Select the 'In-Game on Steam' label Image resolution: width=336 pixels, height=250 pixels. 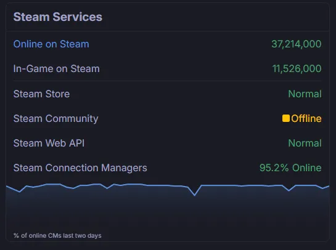pyautogui.click(x=56, y=69)
